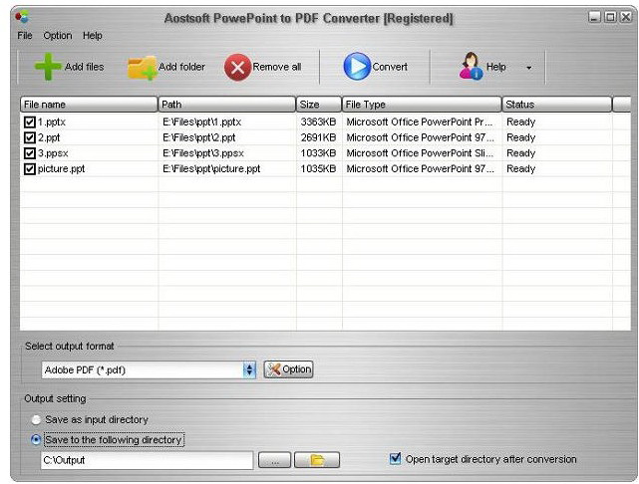Select the 3.ppsx file name

tap(53, 153)
